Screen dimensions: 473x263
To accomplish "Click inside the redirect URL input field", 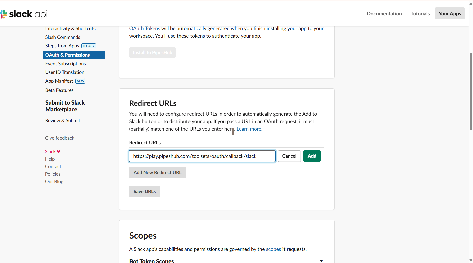I will point(202,156).
